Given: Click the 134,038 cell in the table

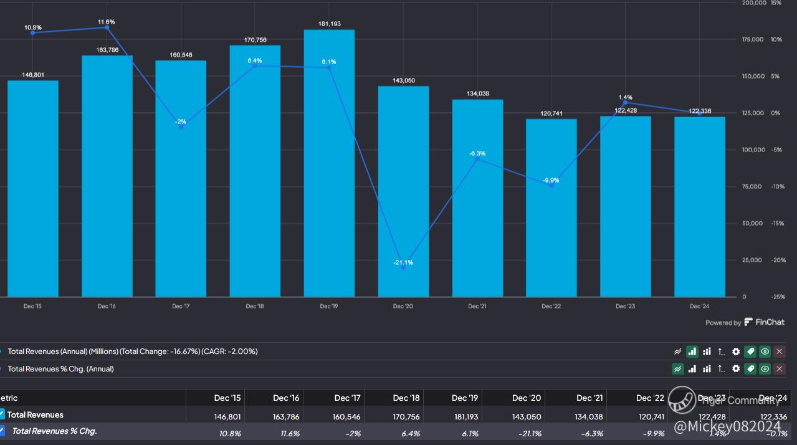Looking at the screenshot, I should (x=589, y=416).
